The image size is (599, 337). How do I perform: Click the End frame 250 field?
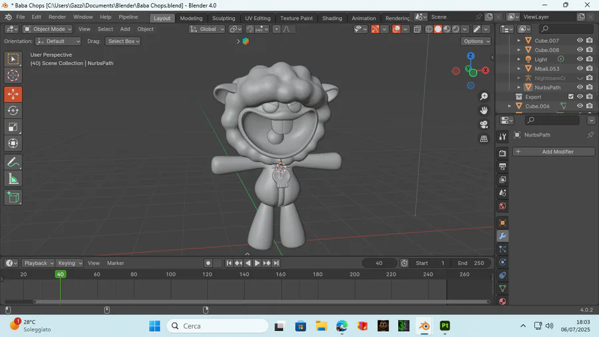click(471, 263)
